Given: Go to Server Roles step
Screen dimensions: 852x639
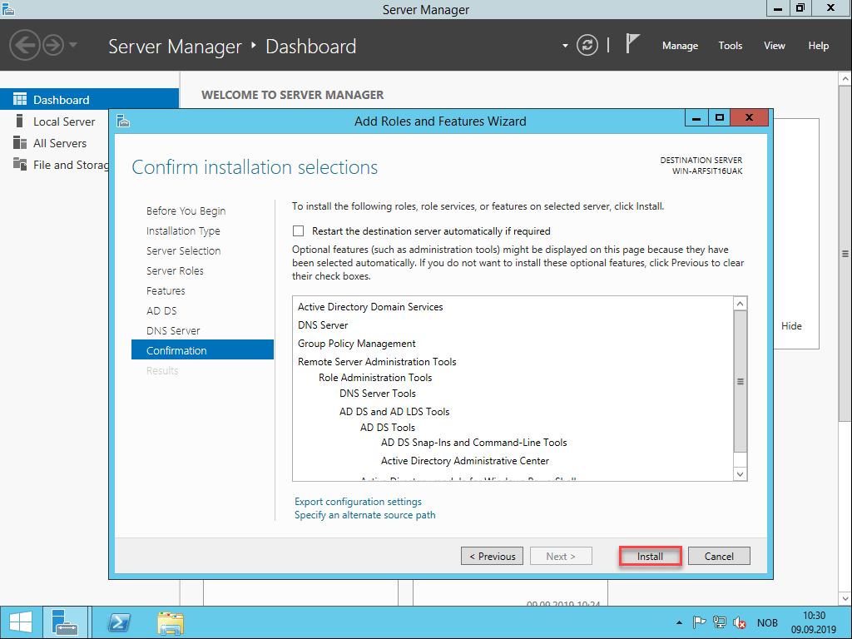Looking at the screenshot, I should [x=175, y=270].
